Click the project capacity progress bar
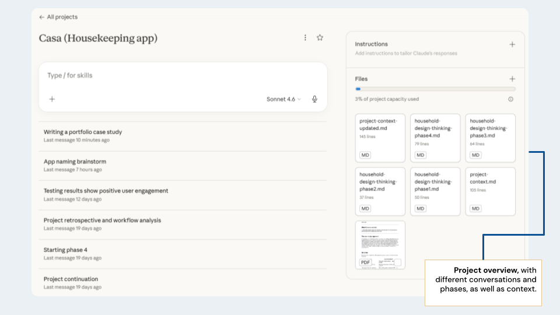The image size is (560, 315). click(x=435, y=89)
